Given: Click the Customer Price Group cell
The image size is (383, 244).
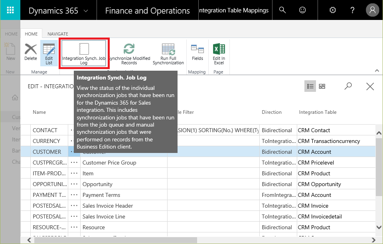Looking at the screenshot, I should tap(124, 163).
